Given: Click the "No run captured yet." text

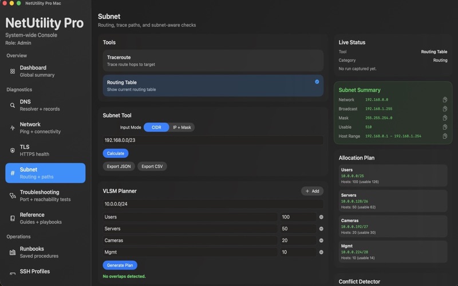Looking at the screenshot, I should pos(357,69).
